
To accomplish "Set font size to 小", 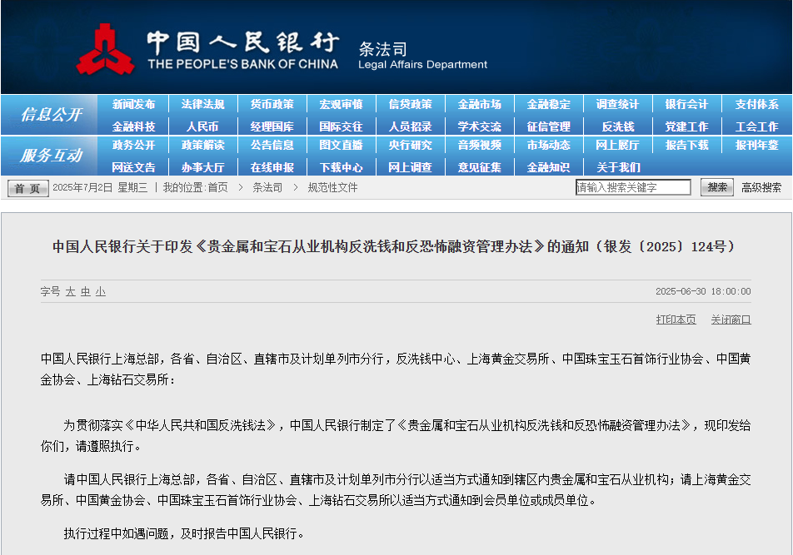I will pos(101,291).
